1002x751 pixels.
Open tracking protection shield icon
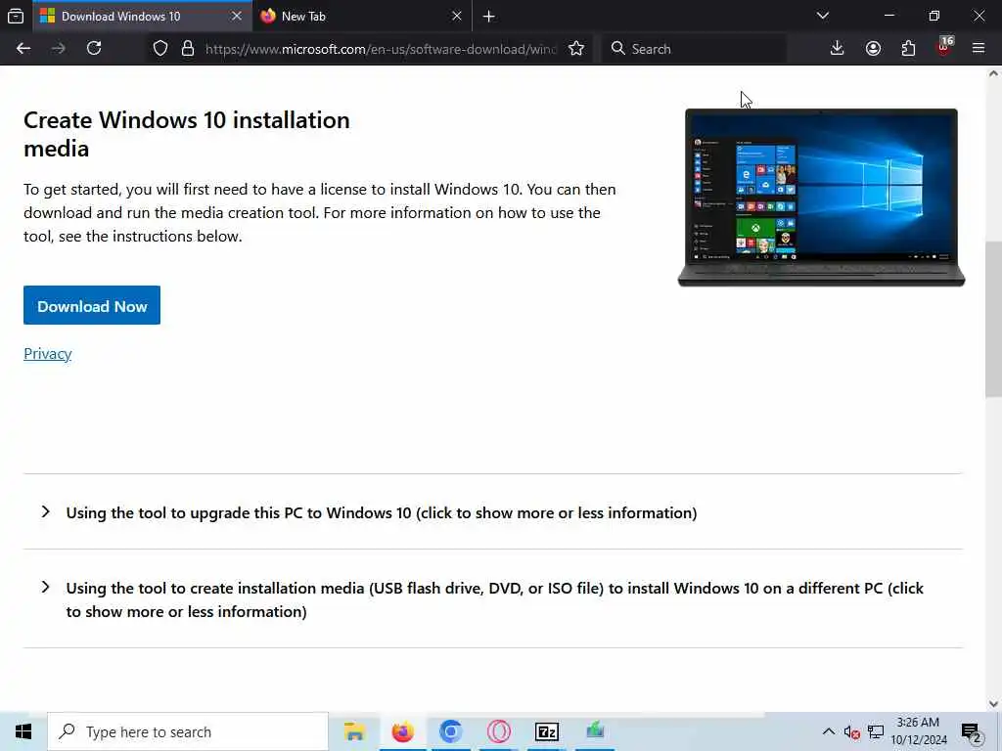point(160,49)
